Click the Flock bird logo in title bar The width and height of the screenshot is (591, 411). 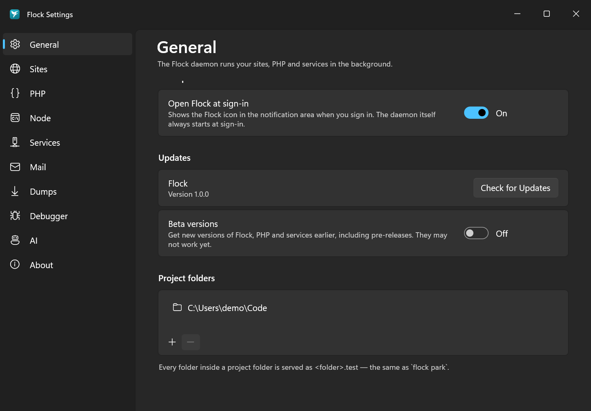pyautogui.click(x=15, y=14)
